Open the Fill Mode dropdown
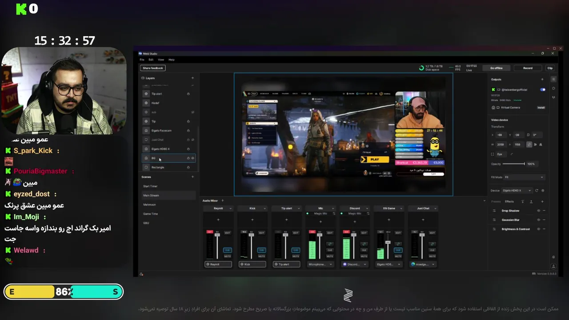Viewport: 569px width, 320px height. pos(525,177)
